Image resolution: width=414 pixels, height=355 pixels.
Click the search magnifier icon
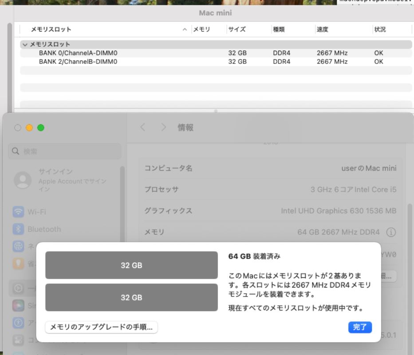tap(16, 151)
